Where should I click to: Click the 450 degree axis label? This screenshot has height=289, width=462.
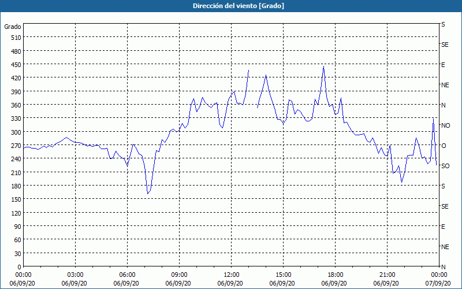[16, 65]
